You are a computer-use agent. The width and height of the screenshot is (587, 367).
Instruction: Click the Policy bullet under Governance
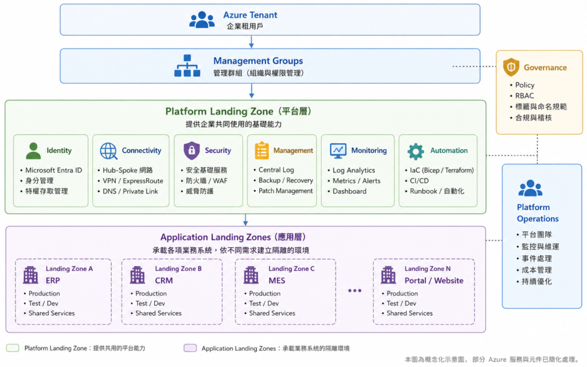coord(525,85)
